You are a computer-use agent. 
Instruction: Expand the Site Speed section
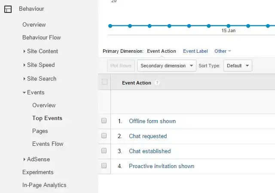[40, 65]
